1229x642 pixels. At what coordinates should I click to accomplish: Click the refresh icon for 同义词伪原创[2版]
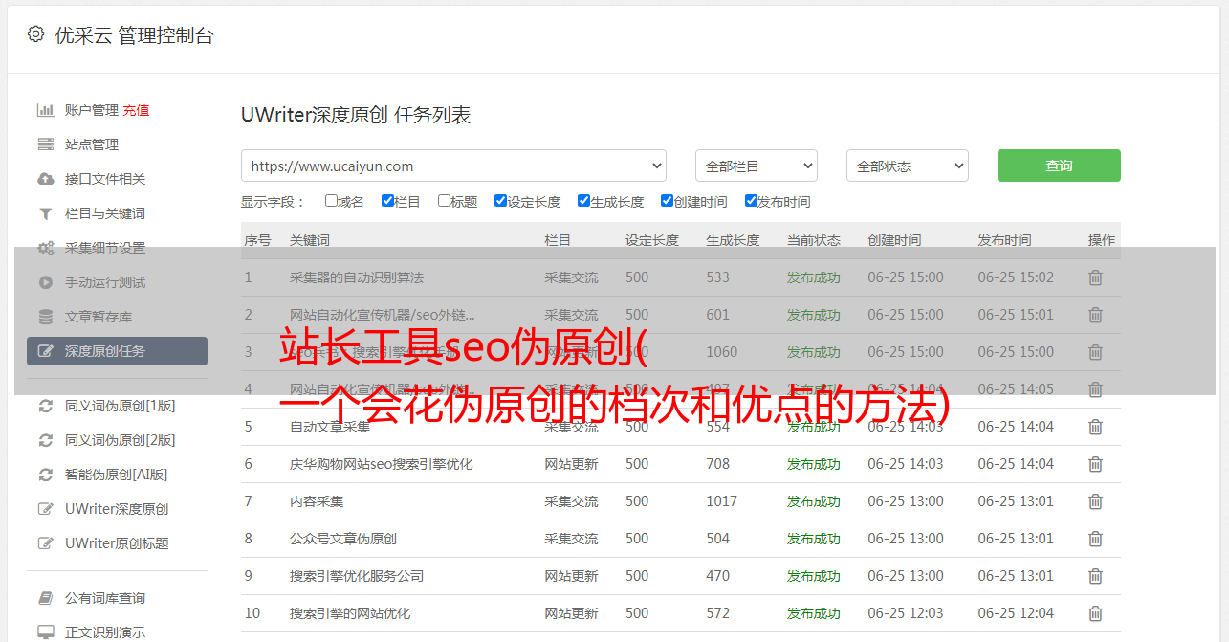coord(45,440)
